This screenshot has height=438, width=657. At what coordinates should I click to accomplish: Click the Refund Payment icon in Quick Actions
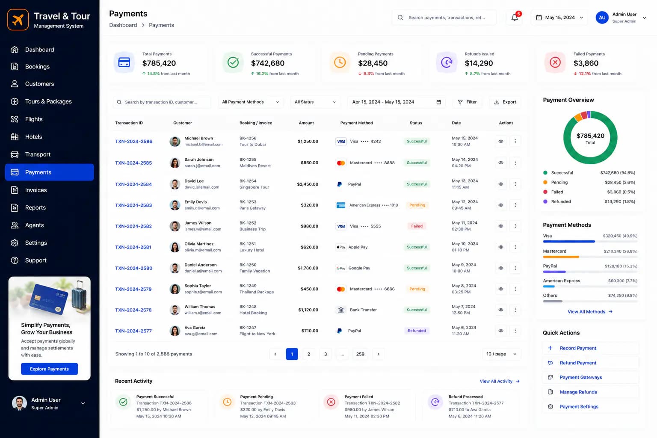click(x=550, y=363)
